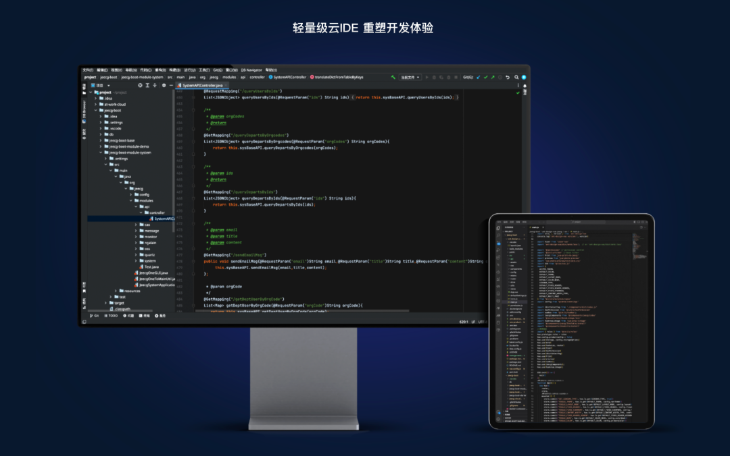This screenshot has height=456, width=730.
Task: Open the DB Navigator menu
Action: (251, 70)
